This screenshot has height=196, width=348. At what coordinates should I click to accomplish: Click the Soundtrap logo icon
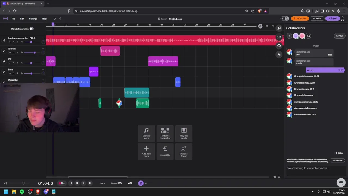[x=5, y=19]
